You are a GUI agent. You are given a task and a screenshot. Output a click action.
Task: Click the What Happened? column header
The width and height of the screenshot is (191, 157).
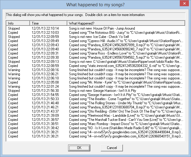[x=126, y=23]
